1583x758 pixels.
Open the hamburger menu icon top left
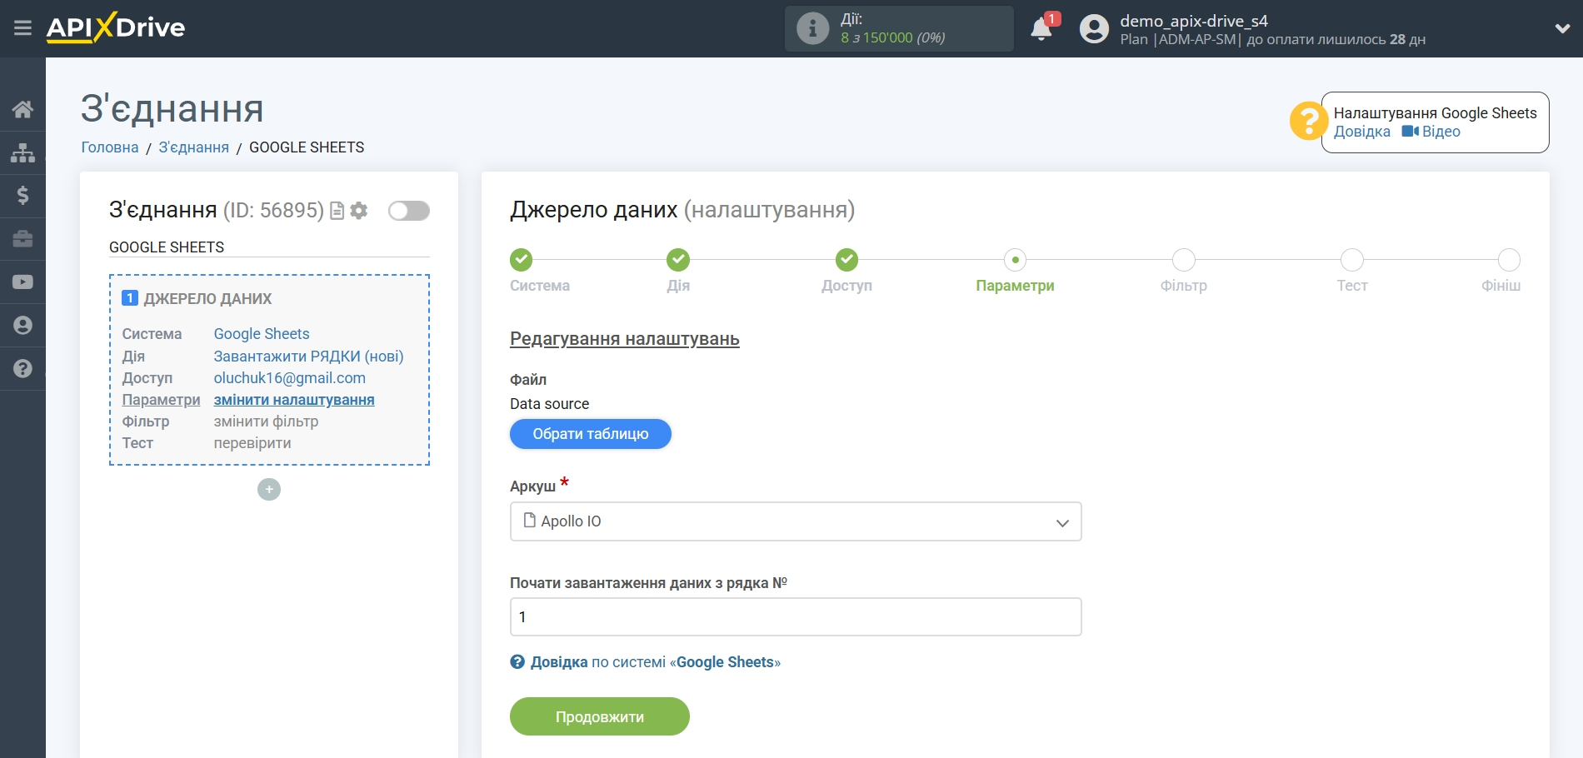[23, 27]
